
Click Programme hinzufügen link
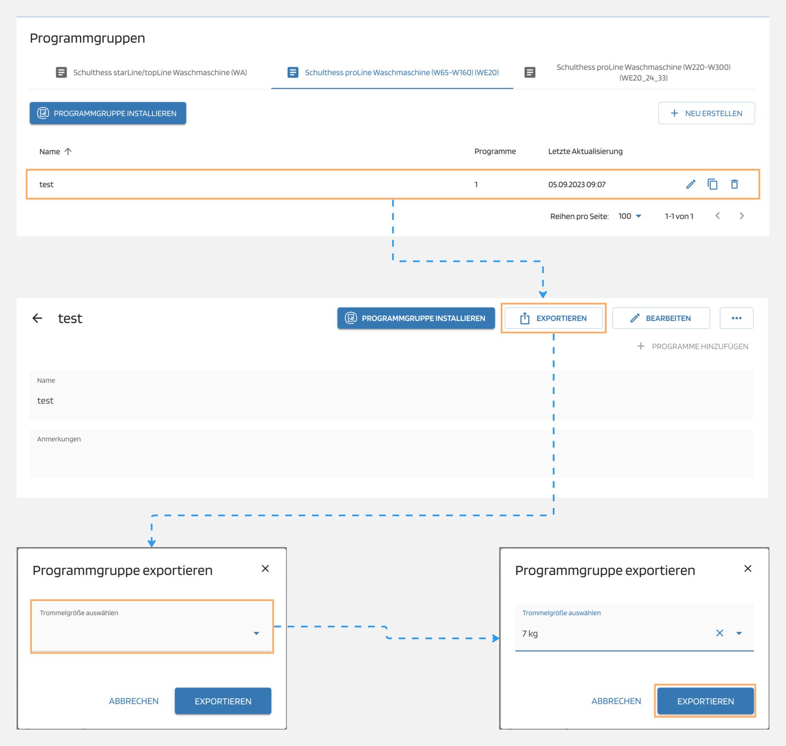pyautogui.click(x=693, y=346)
